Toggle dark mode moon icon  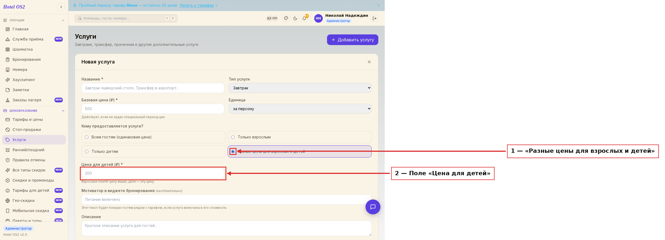click(295, 18)
